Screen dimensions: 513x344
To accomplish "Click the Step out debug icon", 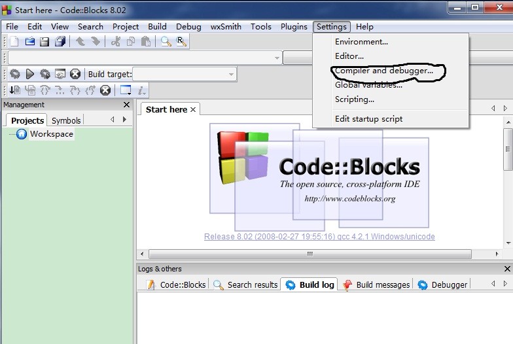I will click(x=90, y=90).
